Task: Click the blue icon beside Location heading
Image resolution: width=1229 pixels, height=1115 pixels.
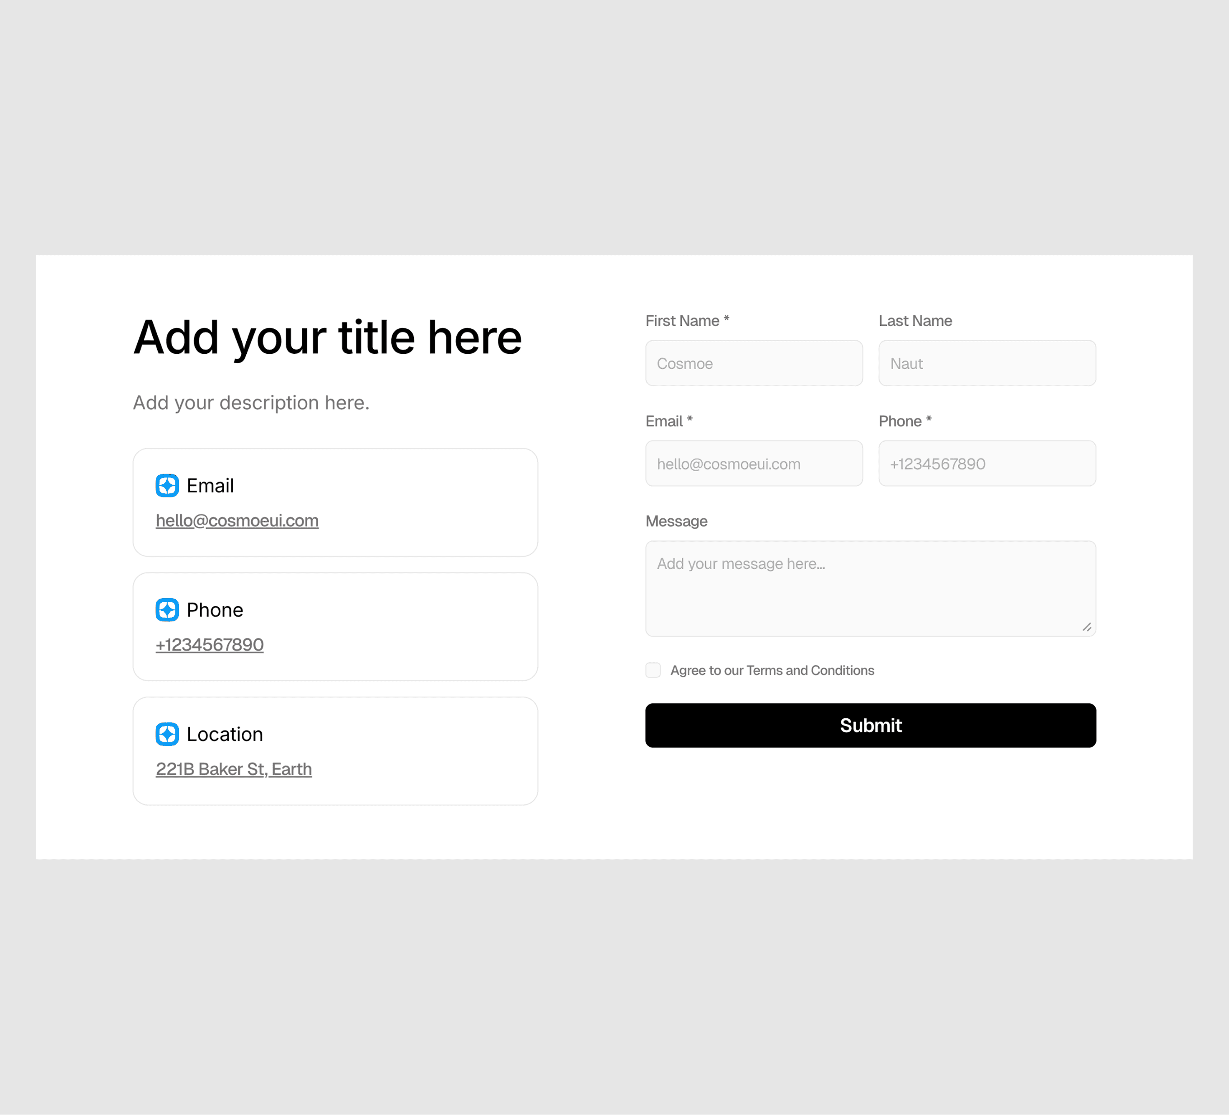Action: pos(167,734)
